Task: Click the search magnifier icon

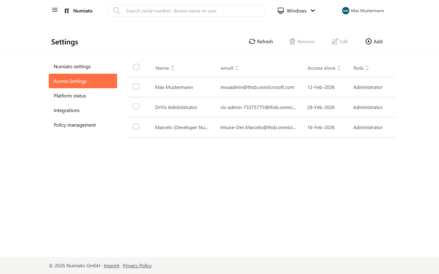Action: tap(117, 10)
